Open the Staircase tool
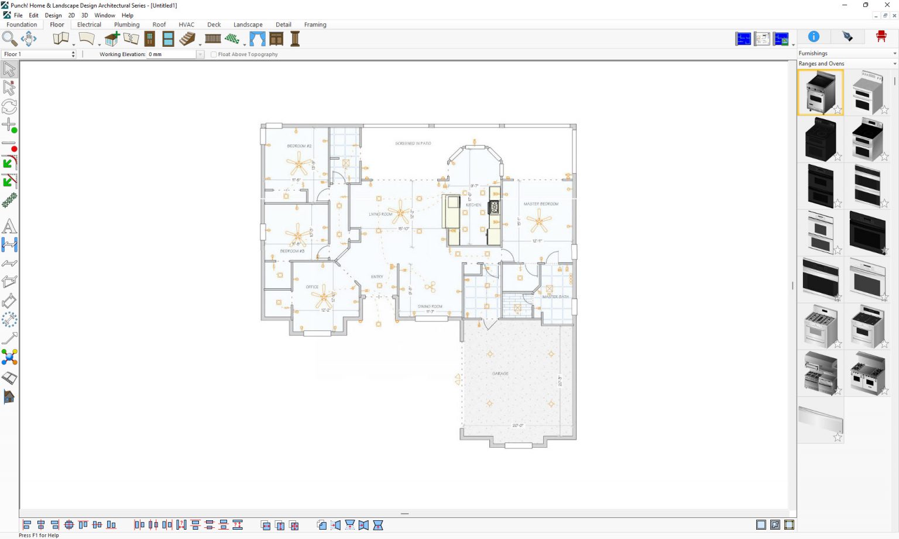Image resolution: width=899 pixels, height=539 pixels. click(x=187, y=39)
